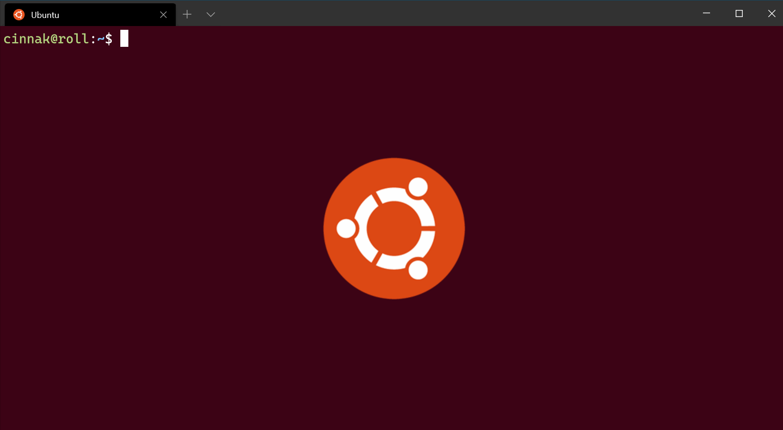Click the blinking block cursor
783x430 pixels.
(124, 39)
